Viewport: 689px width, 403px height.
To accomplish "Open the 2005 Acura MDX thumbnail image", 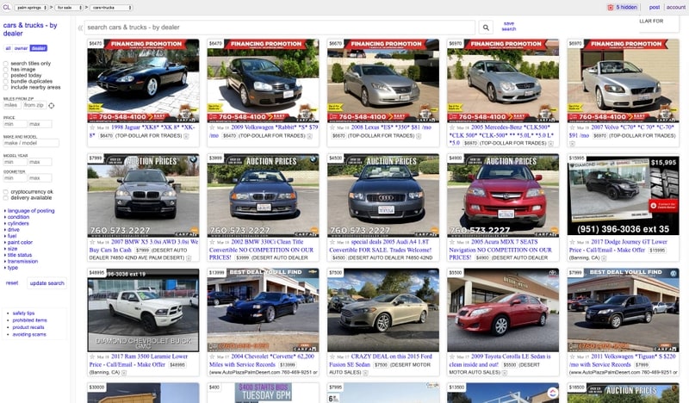I will tap(503, 195).
